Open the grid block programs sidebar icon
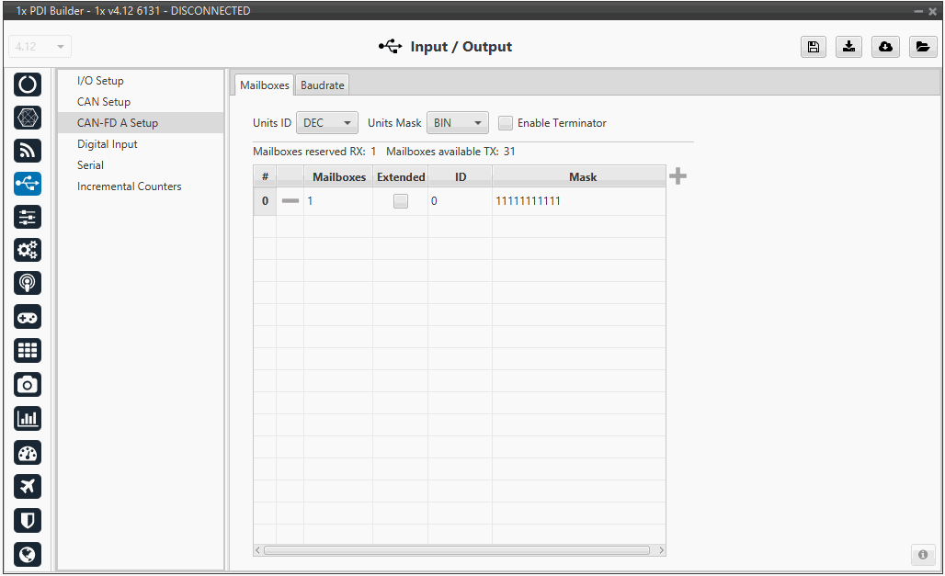945x576 pixels. 28,350
